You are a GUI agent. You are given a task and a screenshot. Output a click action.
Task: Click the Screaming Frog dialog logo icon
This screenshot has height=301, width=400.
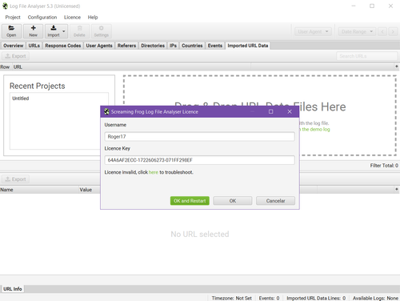[x=106, y=111]
